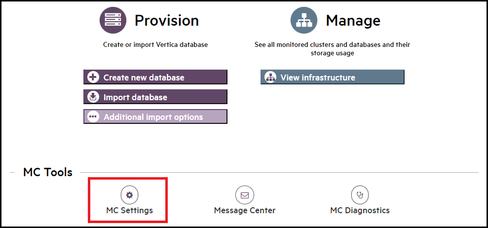Click the Message Center text label
488x228 pixels.
point(244,210)
